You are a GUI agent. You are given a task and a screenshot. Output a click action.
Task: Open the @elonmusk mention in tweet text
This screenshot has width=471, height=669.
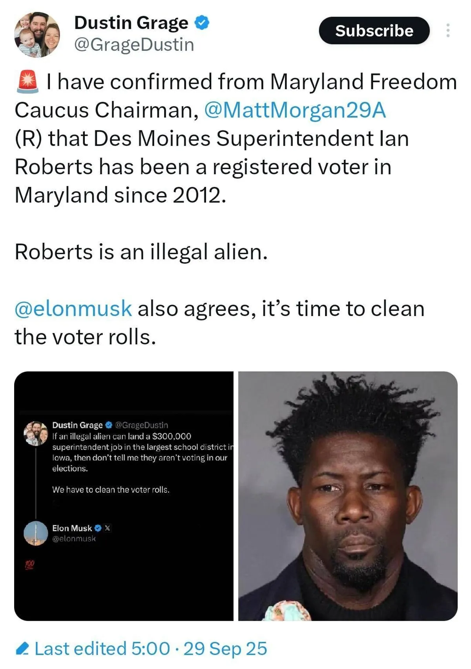point(73,309)
